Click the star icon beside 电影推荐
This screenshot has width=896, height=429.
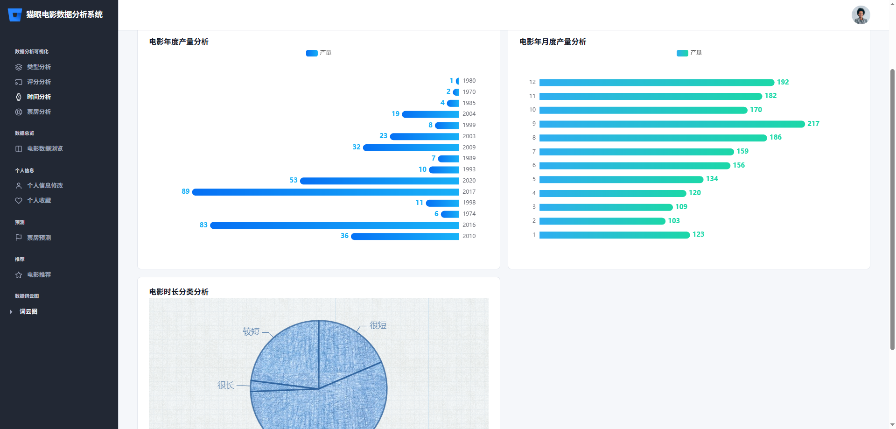point(19,275)
